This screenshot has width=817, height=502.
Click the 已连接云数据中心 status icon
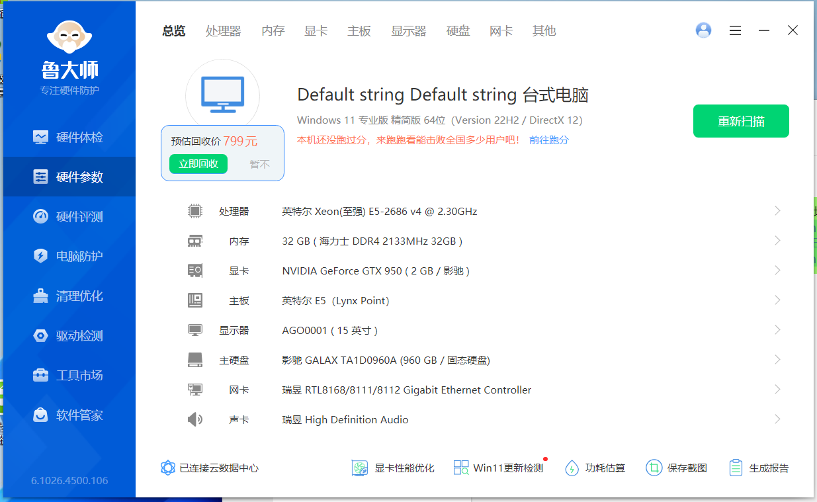[167, 468]
